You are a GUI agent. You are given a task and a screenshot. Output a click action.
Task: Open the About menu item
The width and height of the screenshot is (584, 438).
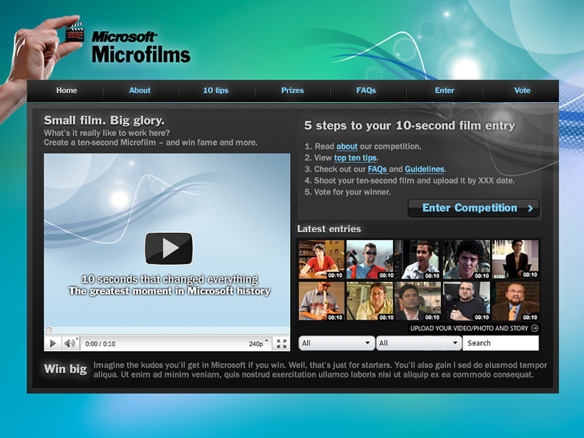tap(139, 90)
